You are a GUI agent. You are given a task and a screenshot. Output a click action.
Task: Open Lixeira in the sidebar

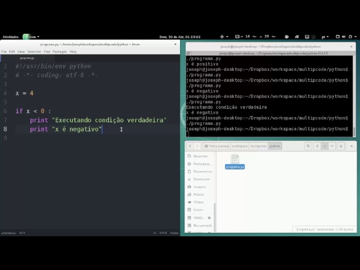(x=199, y=210)
